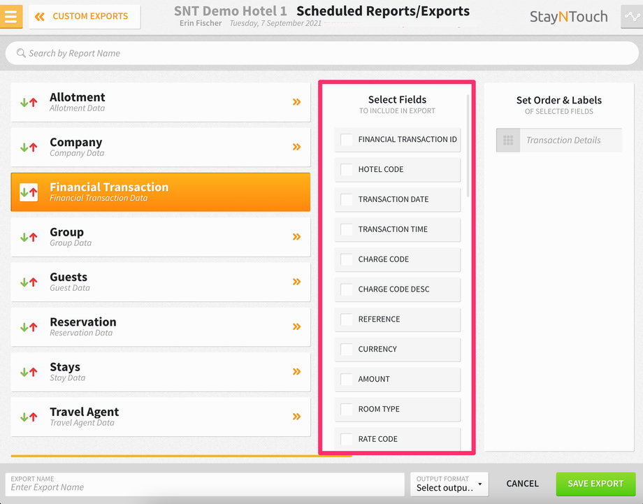The width and height of the screenshot is (643, 504).
Task: Select the Allotment data category
Action: click(160, 102)
